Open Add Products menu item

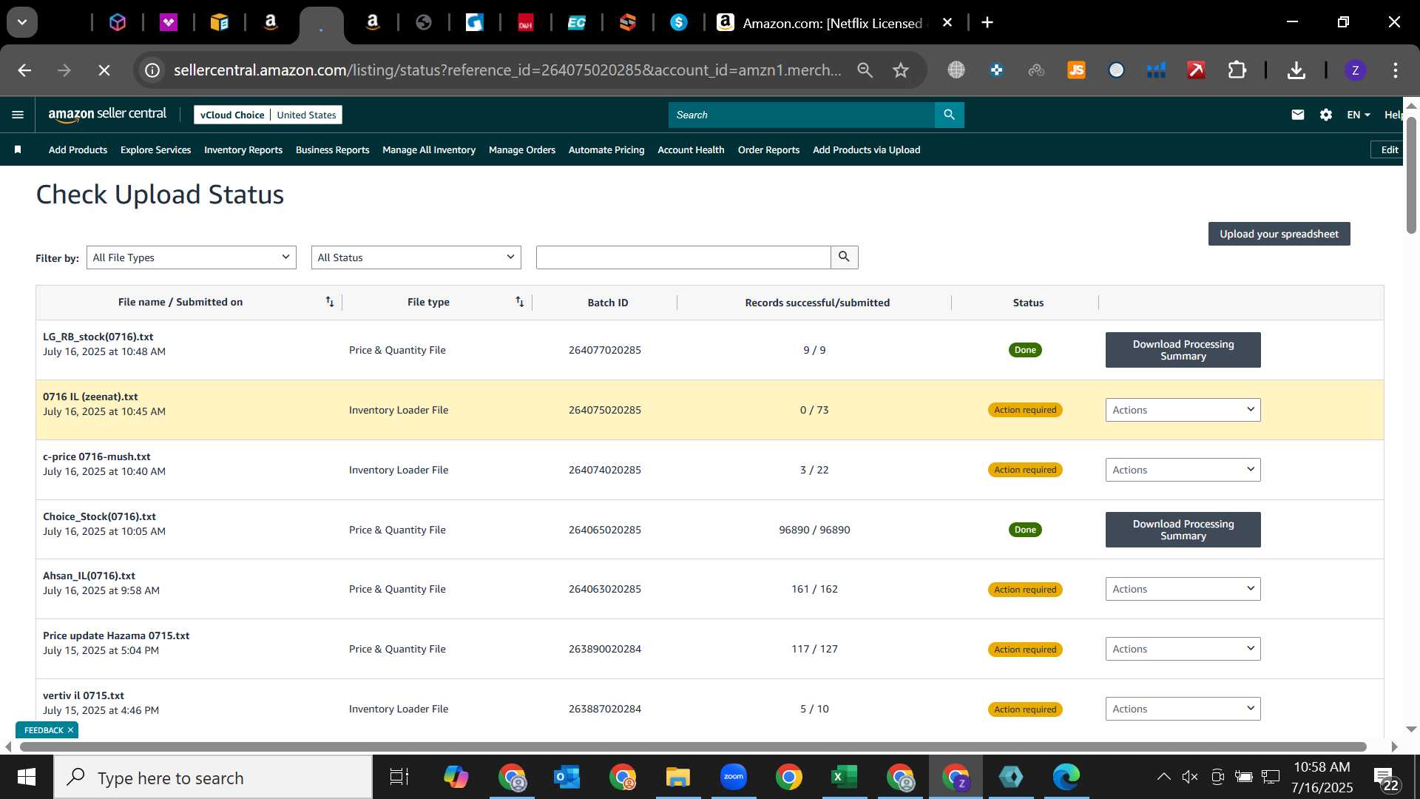(78, 149)
